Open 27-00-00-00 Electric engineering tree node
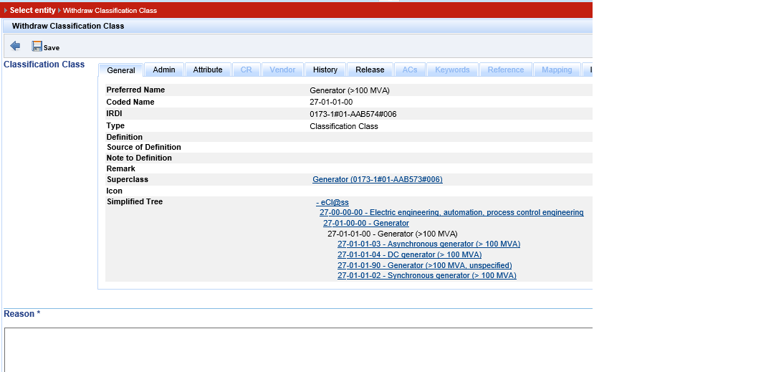This screenshot has height=372, width=776. (451, 212)
